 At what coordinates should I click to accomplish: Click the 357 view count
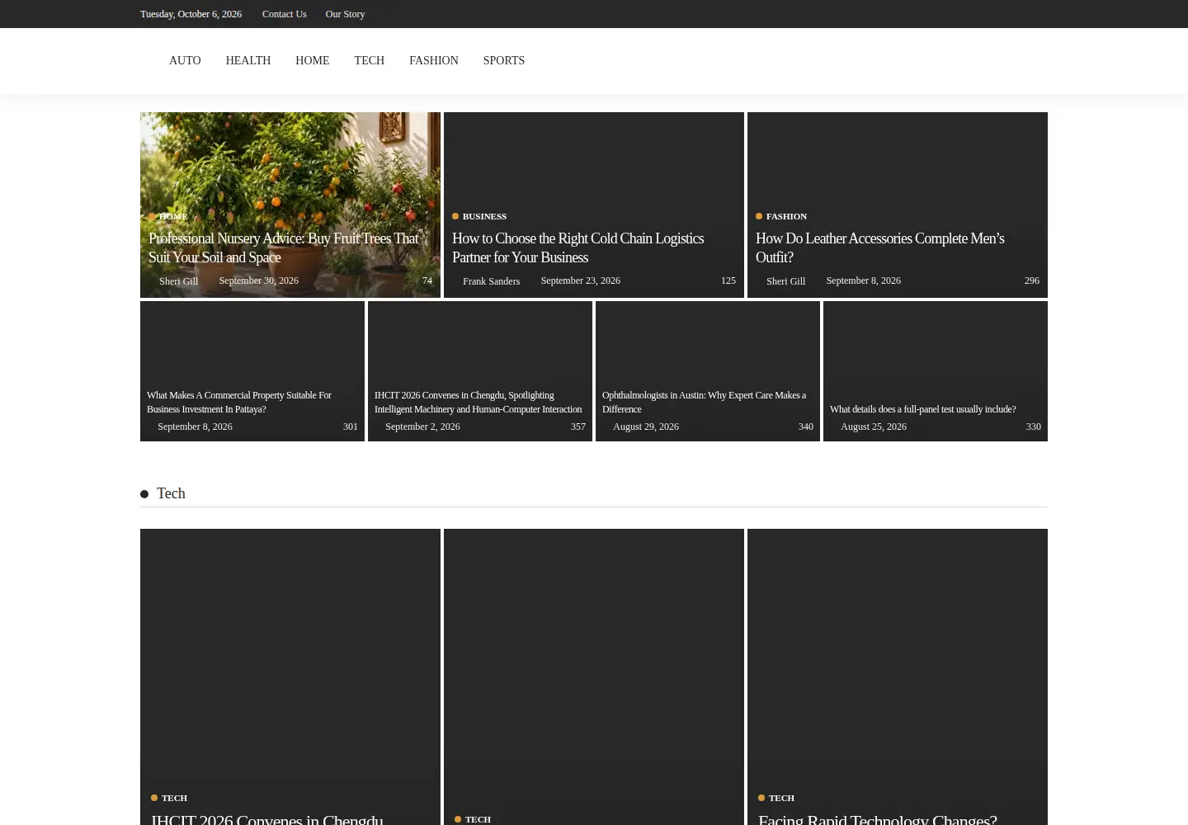(577, 427)
